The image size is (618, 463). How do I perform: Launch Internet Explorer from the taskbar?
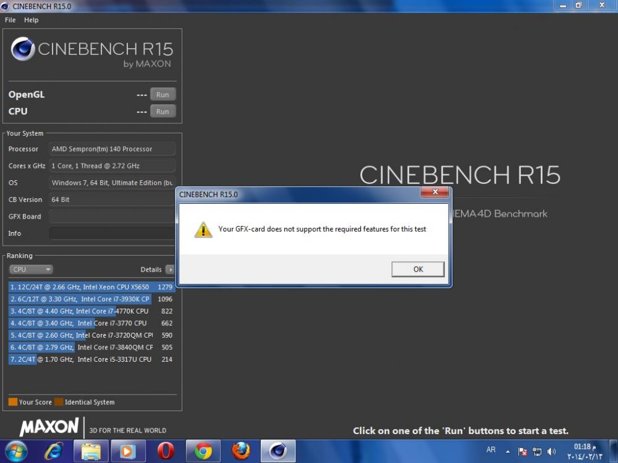54,451
